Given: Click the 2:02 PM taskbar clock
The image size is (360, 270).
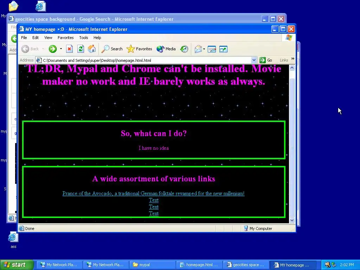Looking at the screenshot, I should [347, 265].
